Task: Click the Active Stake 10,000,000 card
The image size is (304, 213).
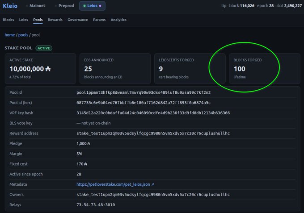Action: click(41, 69)
